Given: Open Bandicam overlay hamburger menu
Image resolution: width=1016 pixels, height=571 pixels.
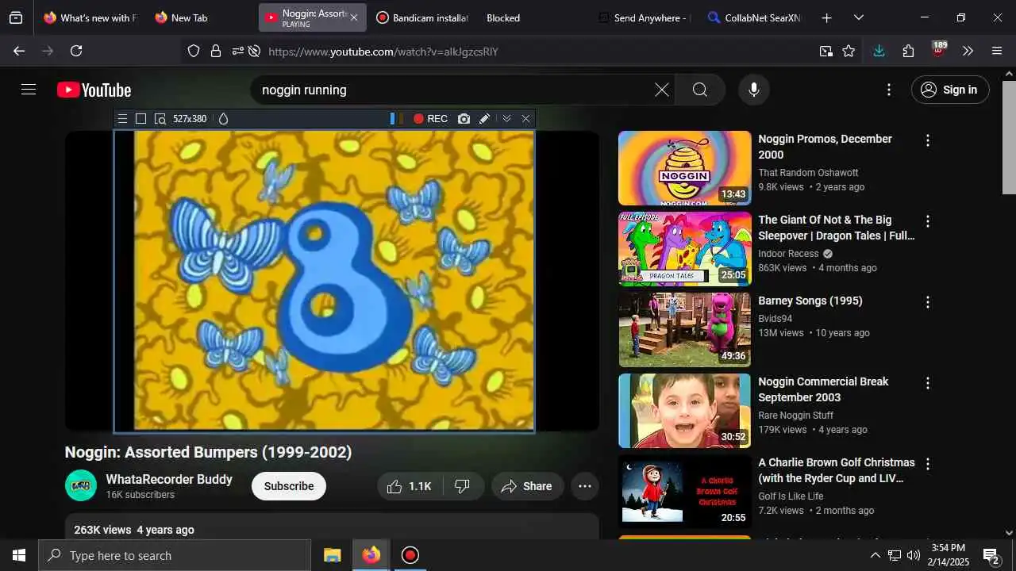Looking at the screenshot, I should pyautogui.click(x=122, y=119).
